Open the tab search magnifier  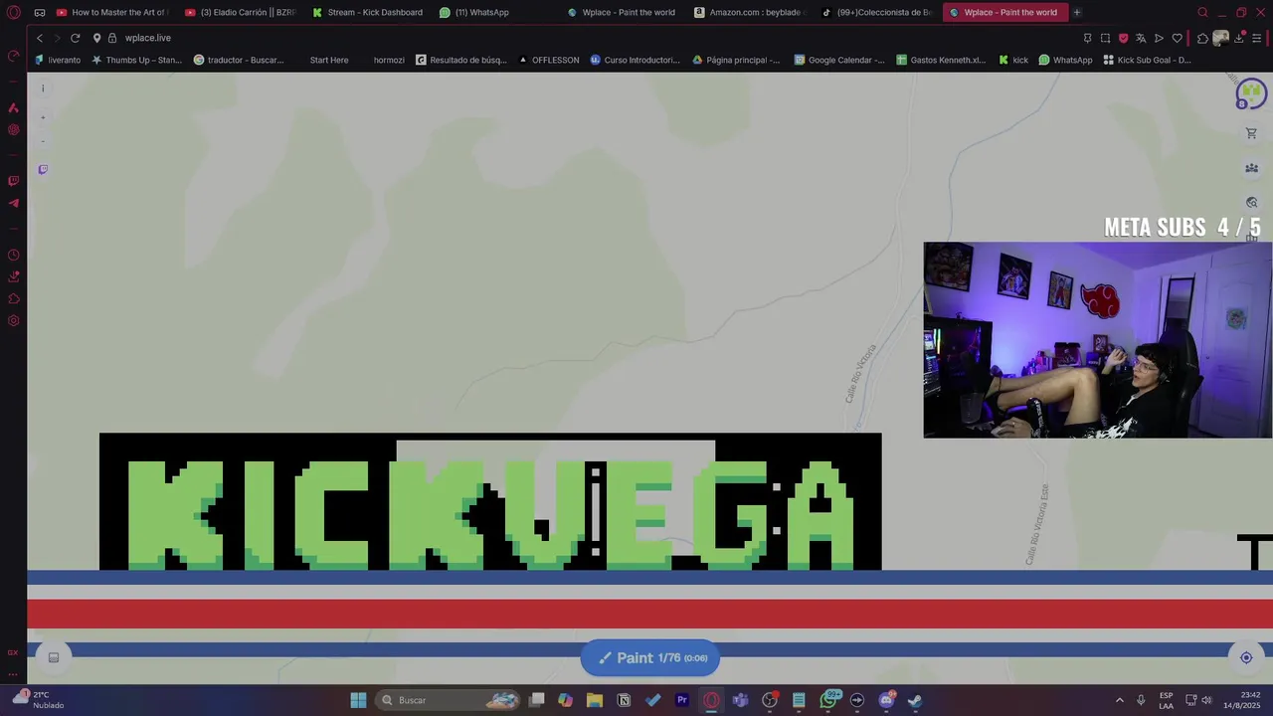pos(1202,13)
